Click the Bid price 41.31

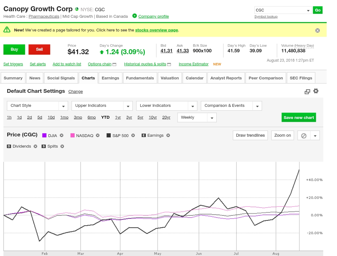[167, 51]
